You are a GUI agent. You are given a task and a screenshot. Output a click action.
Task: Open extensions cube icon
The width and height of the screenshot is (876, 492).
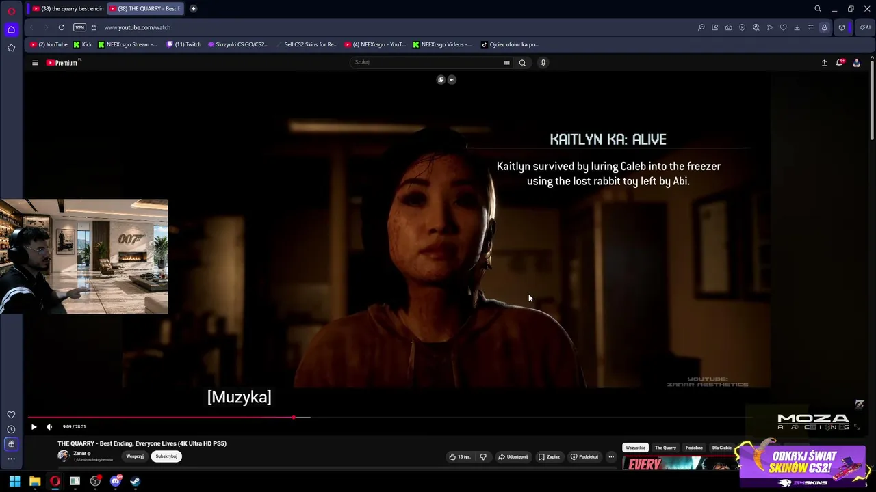tap(842, 27)
